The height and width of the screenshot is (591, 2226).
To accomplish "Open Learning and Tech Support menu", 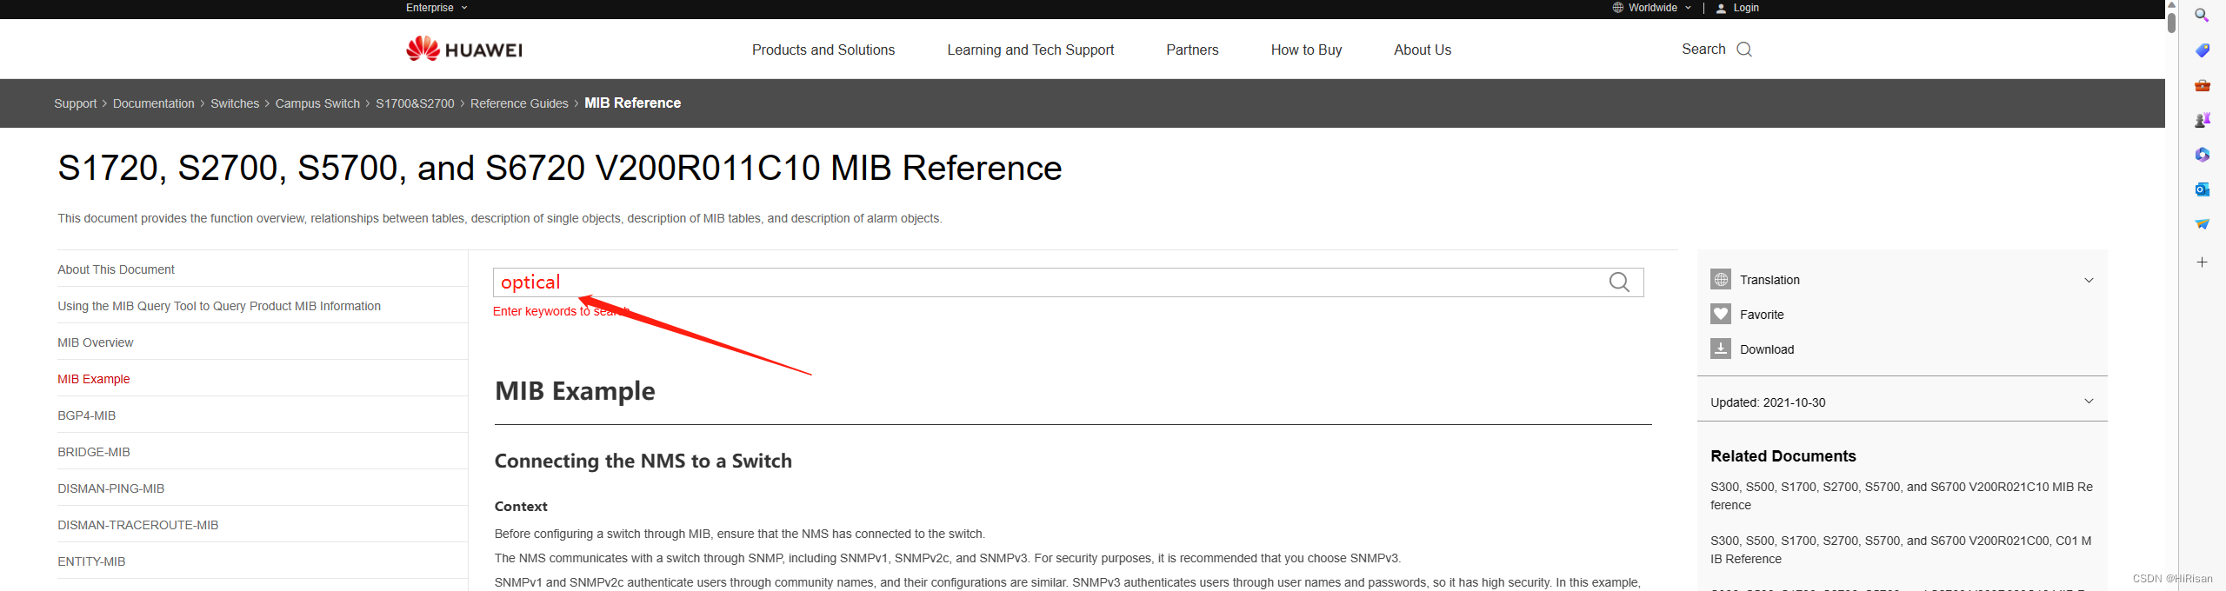I will [1030, 50].
